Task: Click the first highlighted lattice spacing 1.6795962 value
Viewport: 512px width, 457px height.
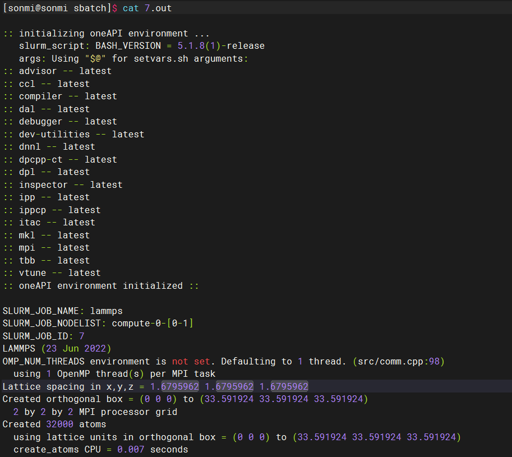Action: [174, 387]
